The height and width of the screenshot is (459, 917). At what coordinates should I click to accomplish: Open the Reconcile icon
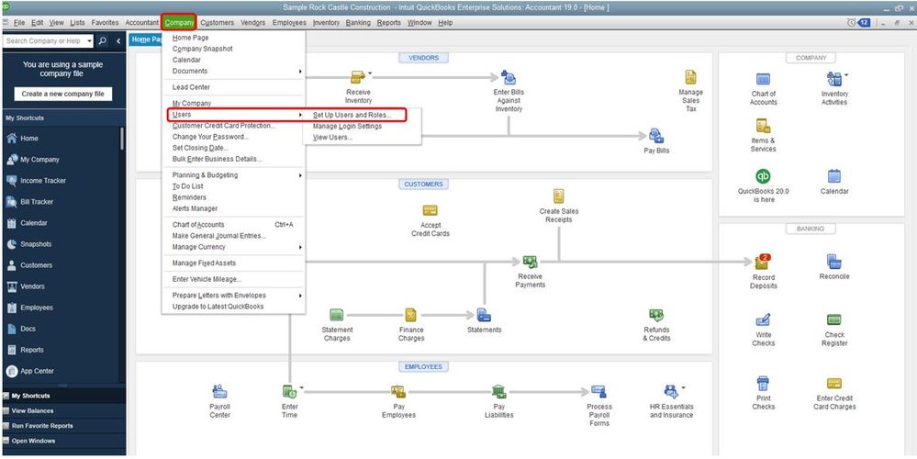pyautogui.click(x=834, y=262)
